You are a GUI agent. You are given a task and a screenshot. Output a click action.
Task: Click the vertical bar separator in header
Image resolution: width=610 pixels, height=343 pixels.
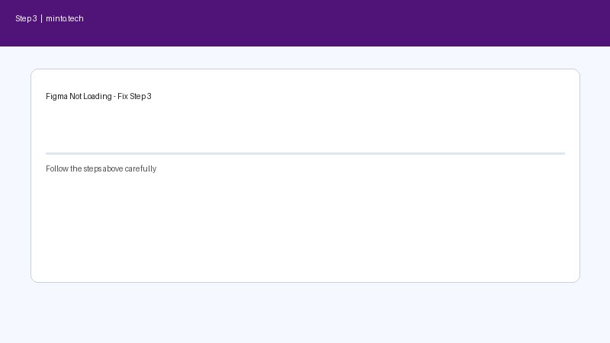41,18
